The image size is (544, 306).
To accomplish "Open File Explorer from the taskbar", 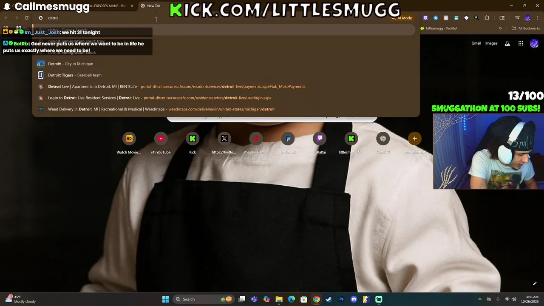I will [279, 299].
